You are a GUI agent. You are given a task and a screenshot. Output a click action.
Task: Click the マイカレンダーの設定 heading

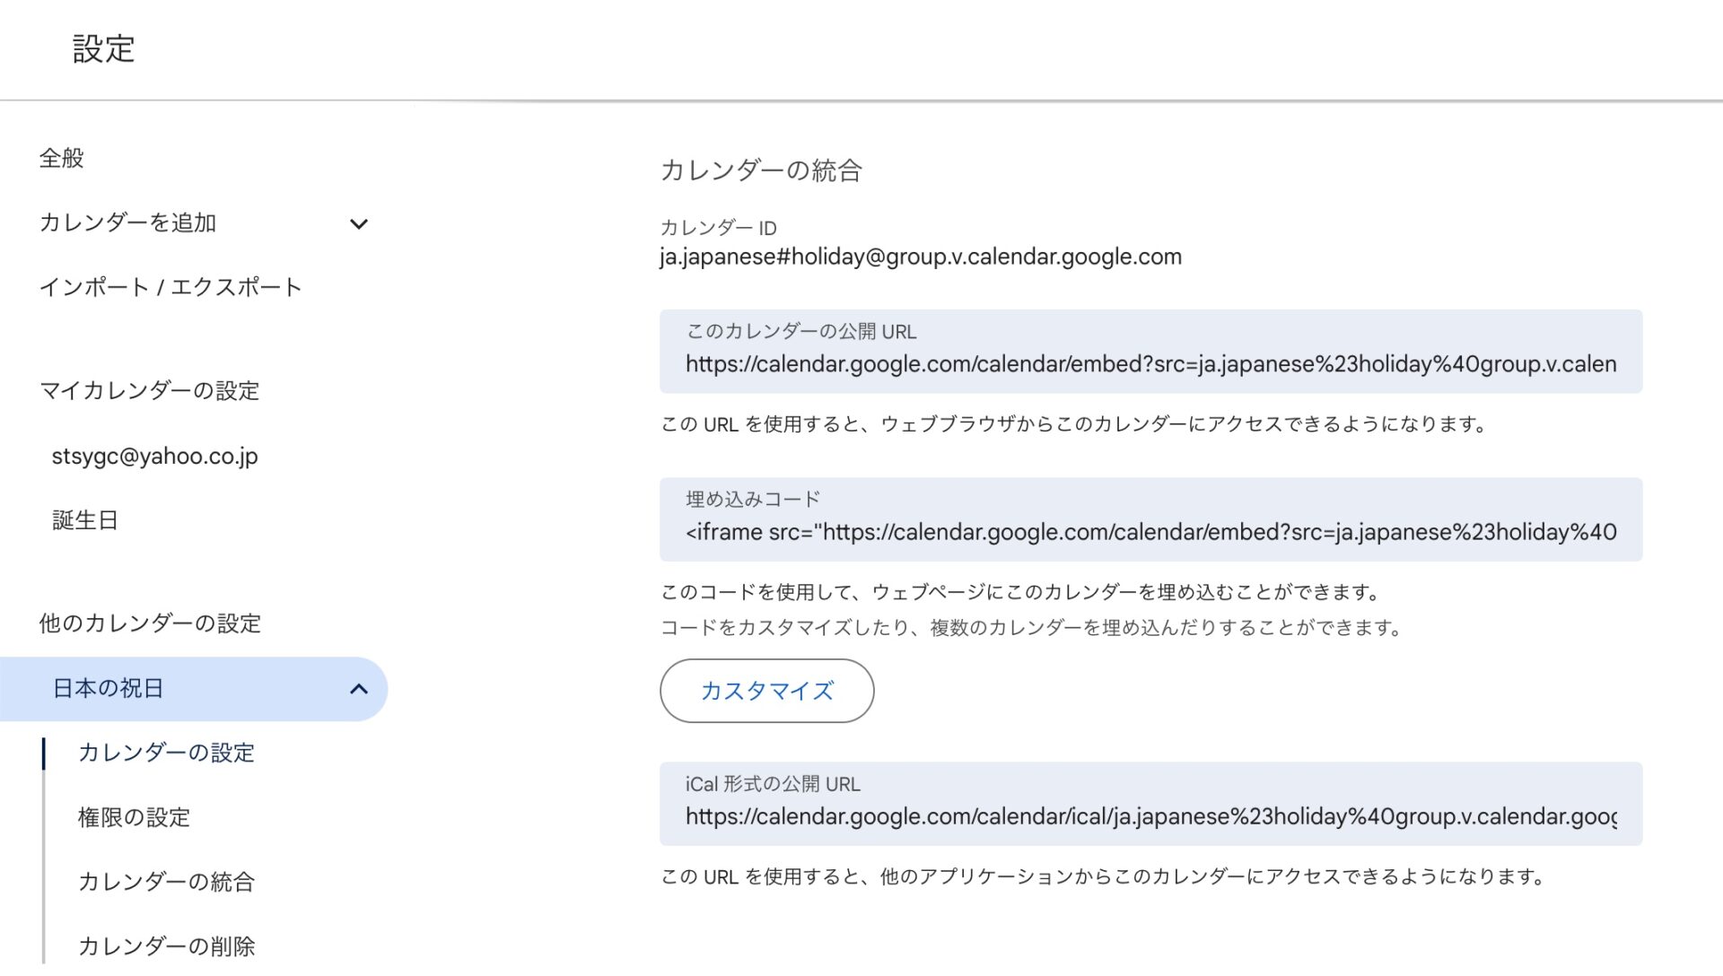150,391
